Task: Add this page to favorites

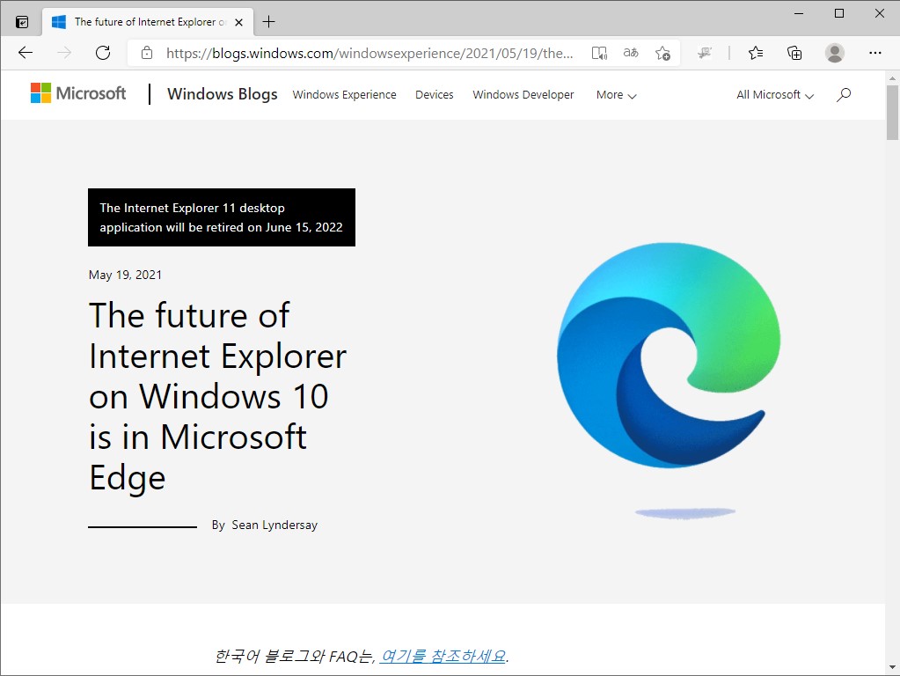Action: [662, 53]
